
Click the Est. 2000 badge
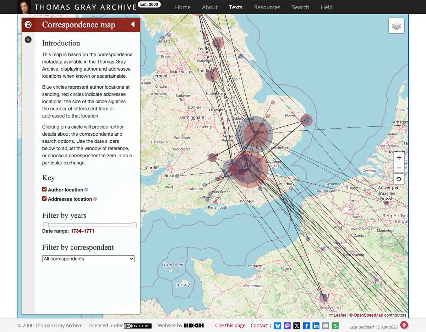pos(150,5)
